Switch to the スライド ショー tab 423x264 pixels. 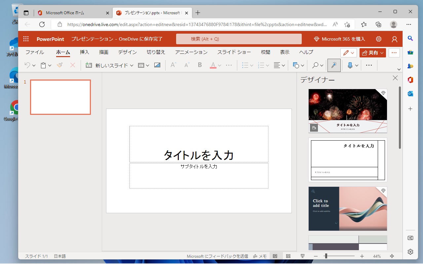coord(234,52)
